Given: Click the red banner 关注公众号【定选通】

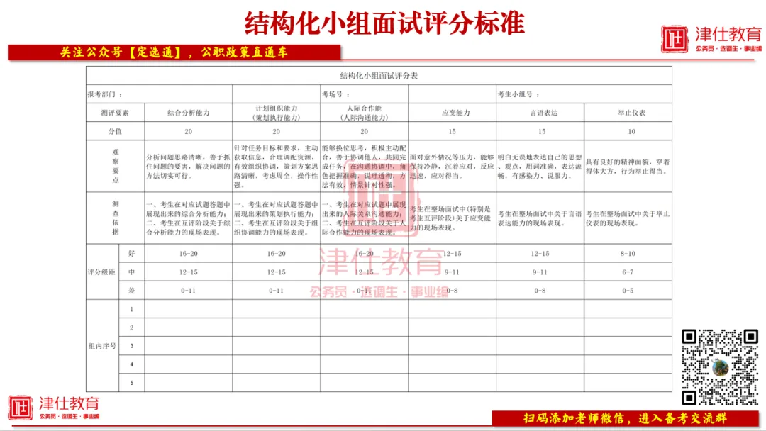Looking at the screenshot, I should [x=174, y=52].
